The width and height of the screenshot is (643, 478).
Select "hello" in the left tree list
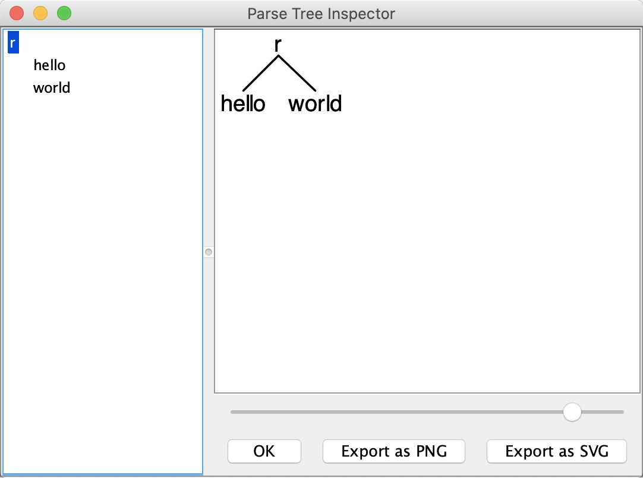(49, 65)
